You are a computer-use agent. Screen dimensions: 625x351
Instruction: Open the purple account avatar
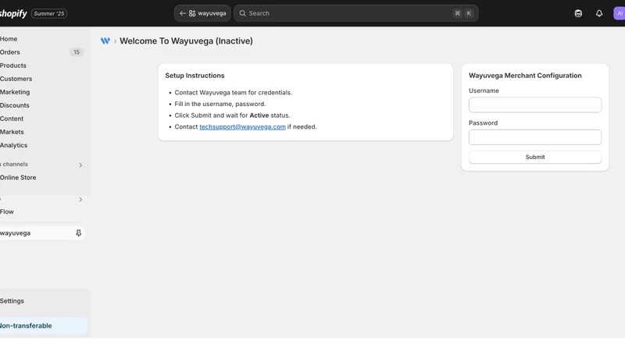(x=619, y=13)
